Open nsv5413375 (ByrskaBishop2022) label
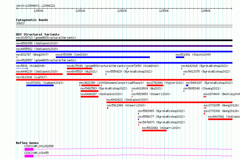The height and width of the screenshot is (159, 240). 207,71
